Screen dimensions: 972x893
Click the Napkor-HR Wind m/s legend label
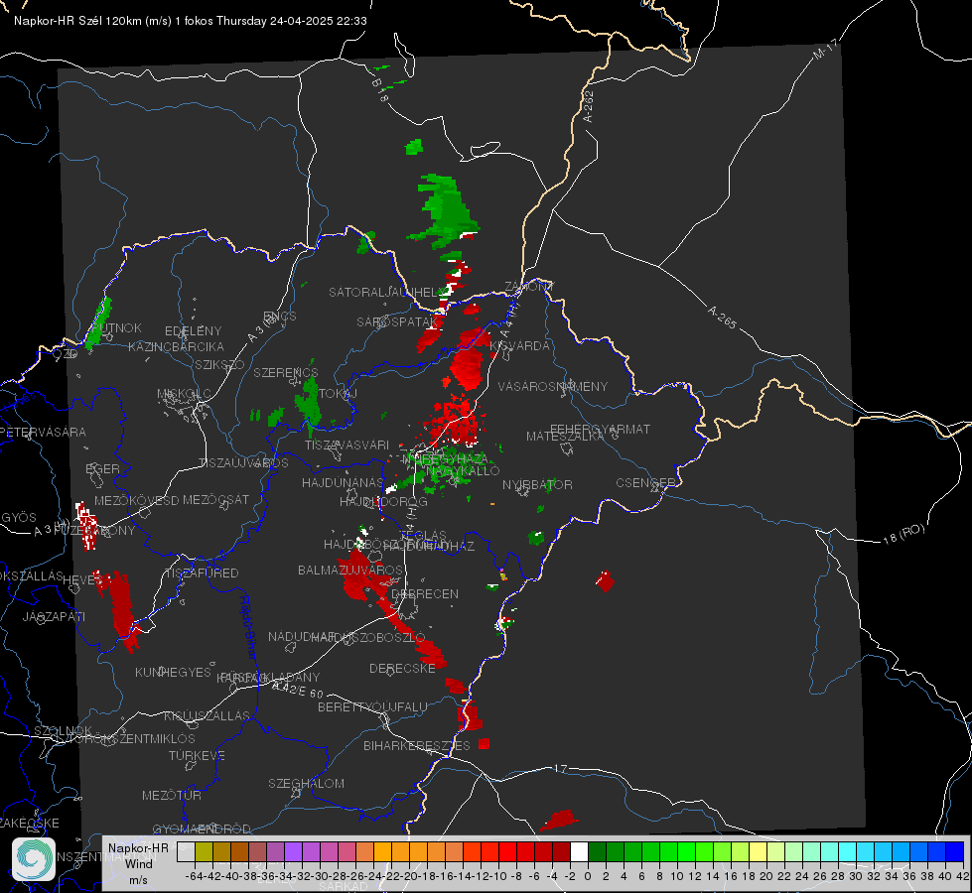[138, 863]
